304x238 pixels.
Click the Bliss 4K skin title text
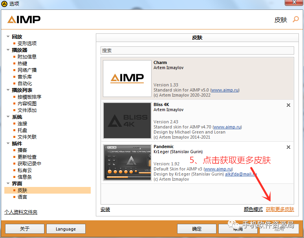click(x=161, y=104)
